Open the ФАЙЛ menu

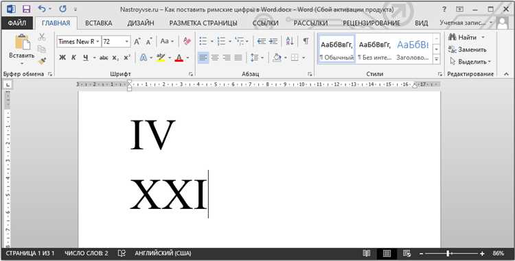point(17,23)
